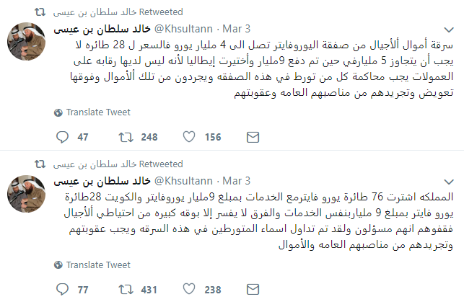This screenshot has height=302, width=464.
Task: Send second tweet via direct message envelope
Action: (x=253, y=289)
